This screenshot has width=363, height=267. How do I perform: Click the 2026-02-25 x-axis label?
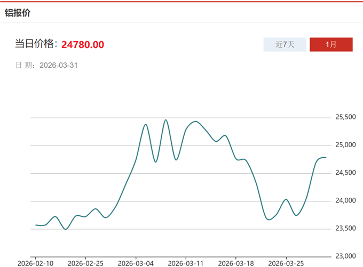(85, 263)
